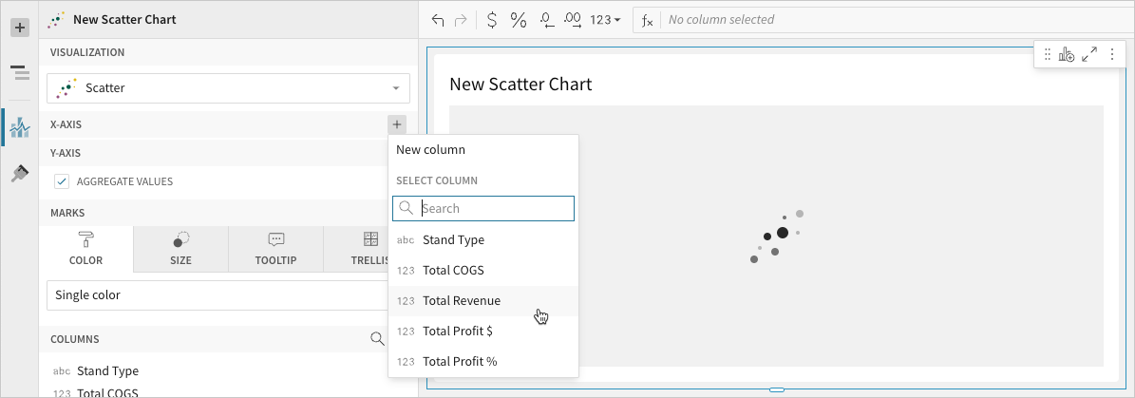
Task: Click the undo arrow icon
Action: point(437,20)
